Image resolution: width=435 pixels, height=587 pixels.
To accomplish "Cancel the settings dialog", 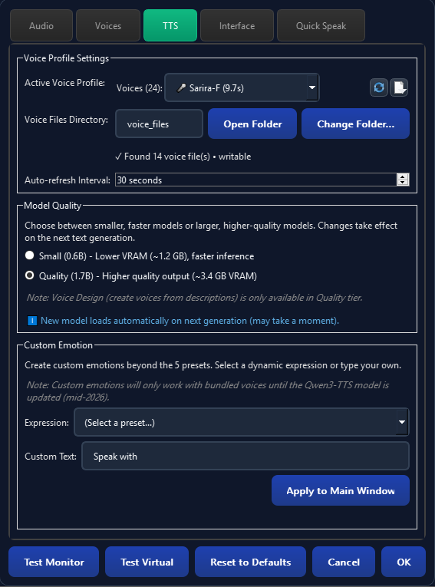I will (x=344, y=562).
